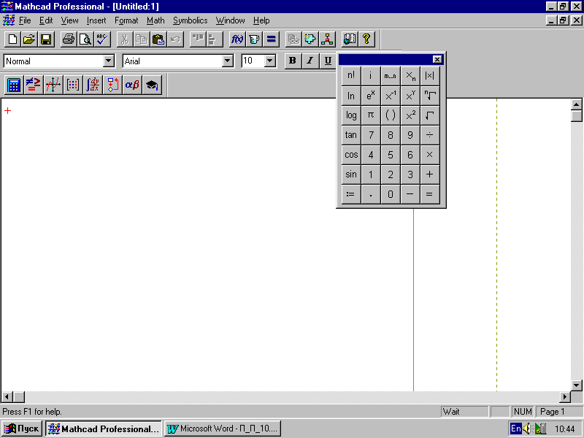Screen dimensions: 584x438
Task: Toggle Italic formatting
Action: tap(310, 61)
